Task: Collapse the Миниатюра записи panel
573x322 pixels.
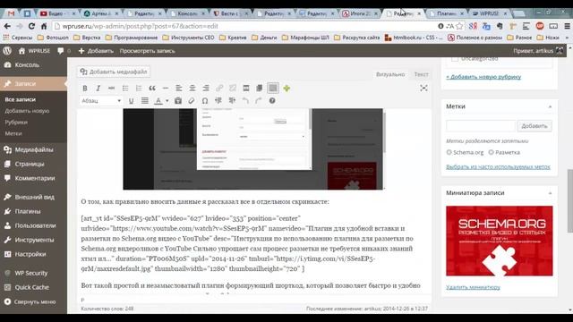Action: 550,193
